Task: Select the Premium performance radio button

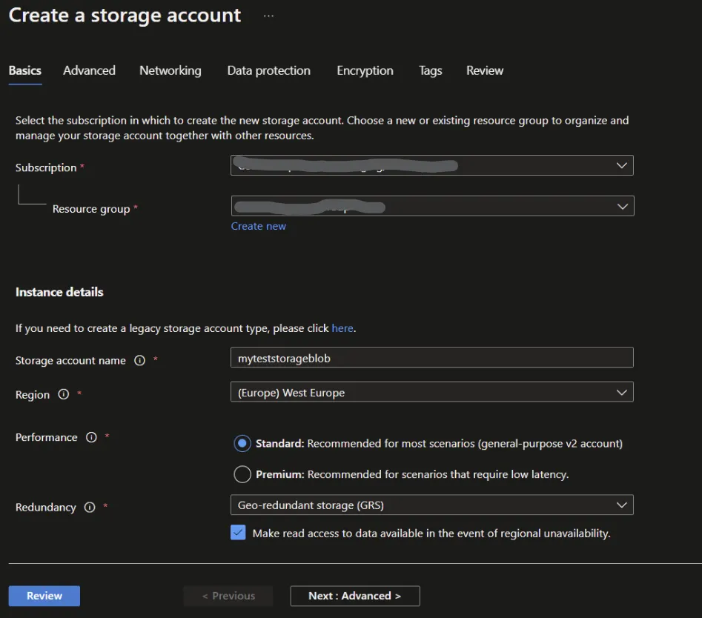Action: [242, 474]
